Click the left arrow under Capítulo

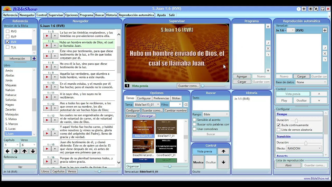(8, 151)
